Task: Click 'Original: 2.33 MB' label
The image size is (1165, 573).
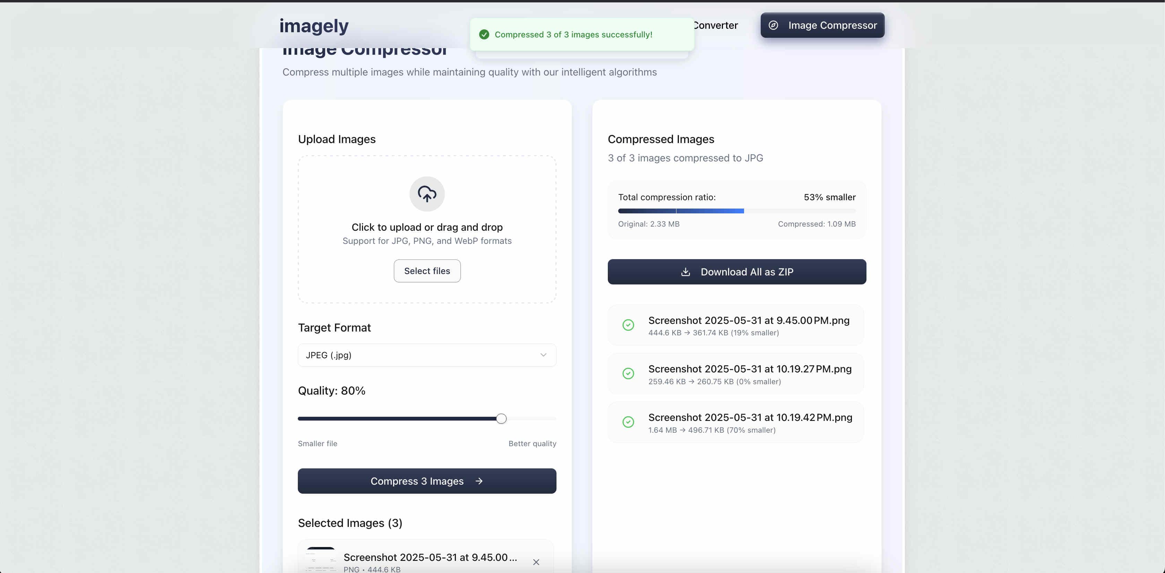Action: click(x=648, y=224)
